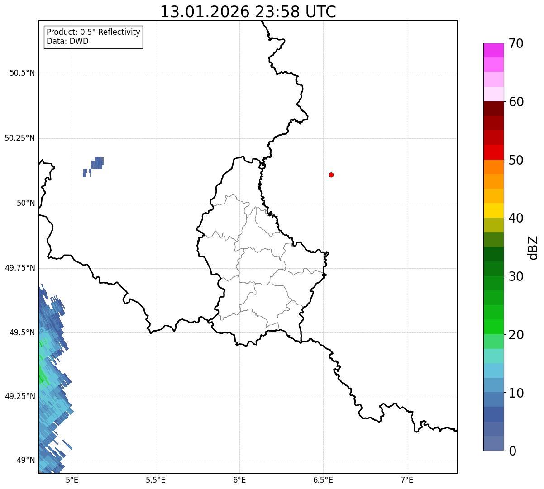
Task: Pick the magenta swatch at colorbar top
Action: (493, 50)
